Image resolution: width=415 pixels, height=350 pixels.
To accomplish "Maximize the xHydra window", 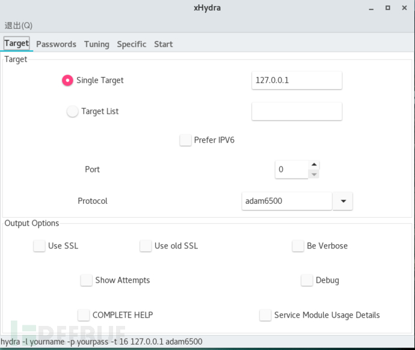I will [x=388, y=8].
